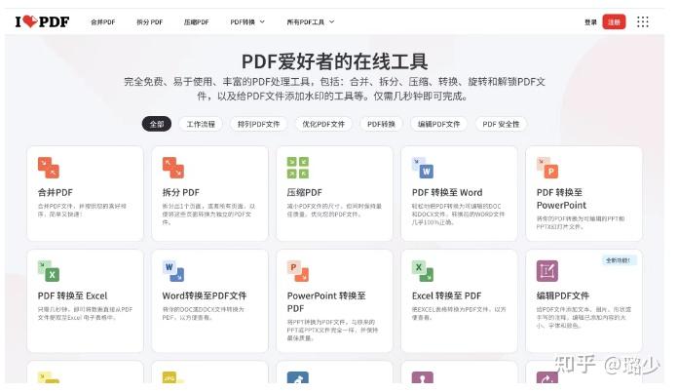
Task: Select the 优化PDF文件 filter tab
Action: (323, 124)
